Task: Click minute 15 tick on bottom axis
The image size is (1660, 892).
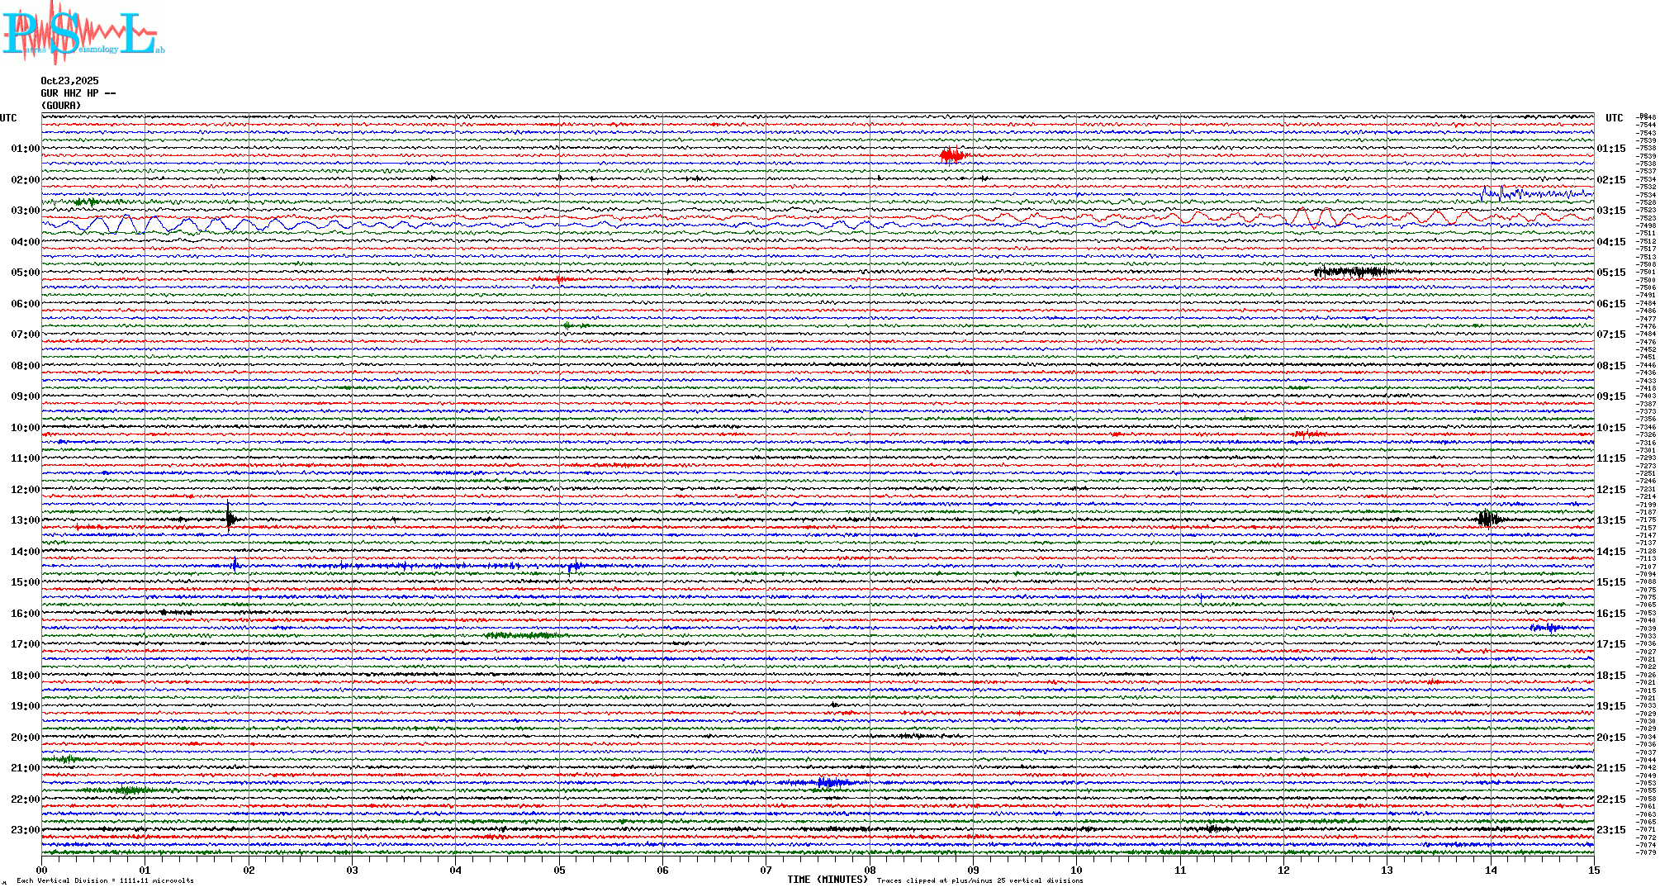Action: click(x=1594, y=870)
